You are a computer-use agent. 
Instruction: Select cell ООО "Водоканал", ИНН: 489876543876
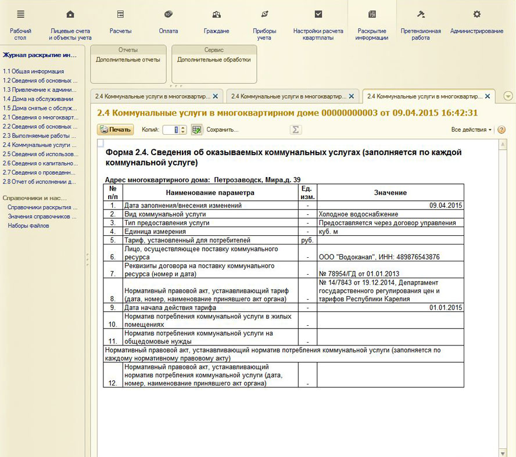390,253
